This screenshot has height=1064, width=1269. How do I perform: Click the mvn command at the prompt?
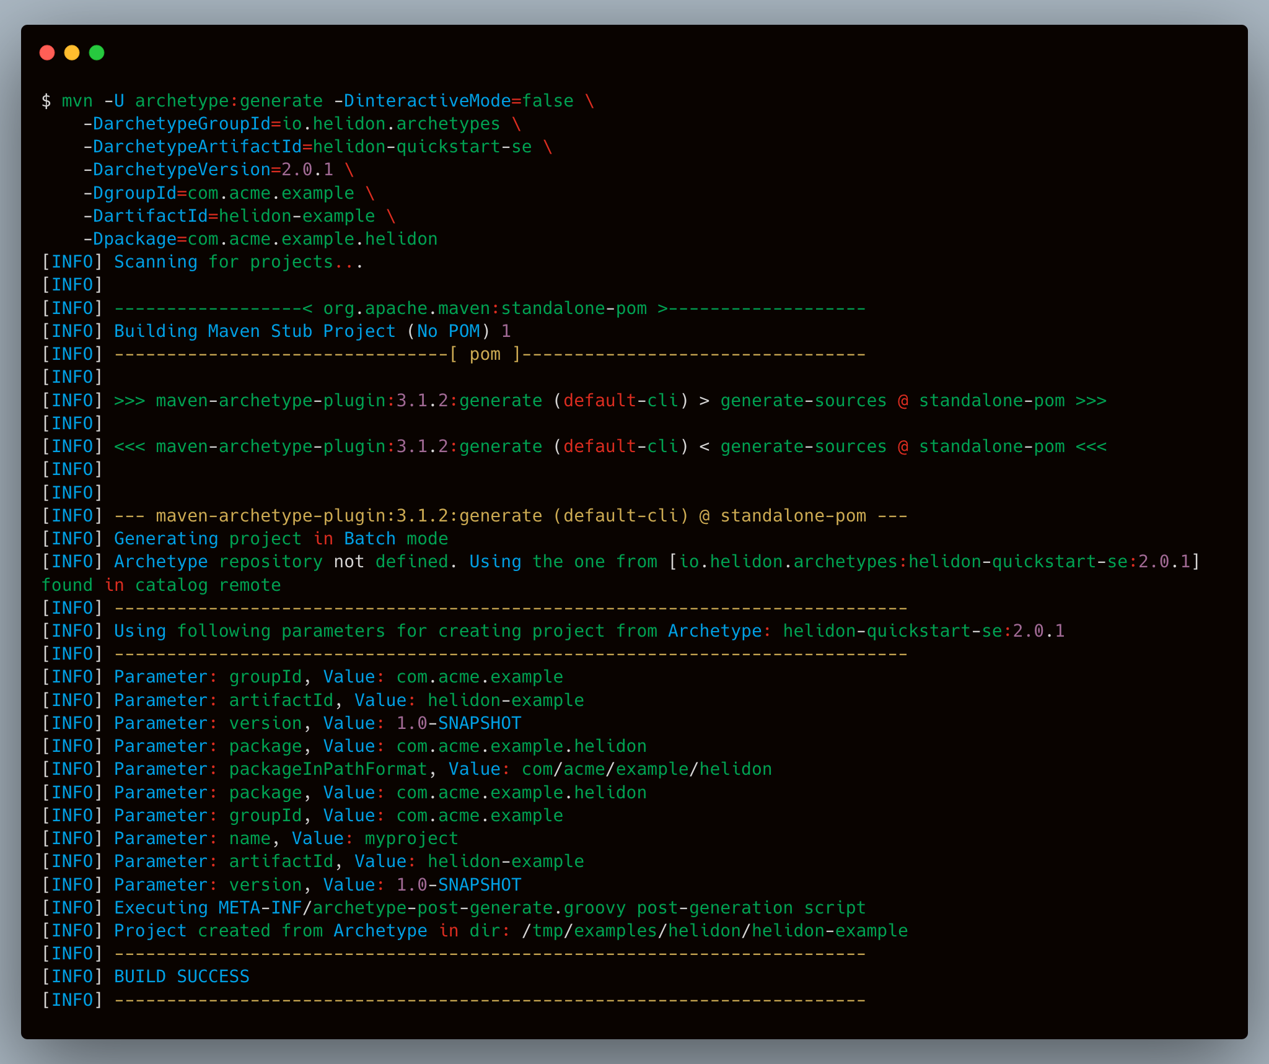click(x=77, y=101)
